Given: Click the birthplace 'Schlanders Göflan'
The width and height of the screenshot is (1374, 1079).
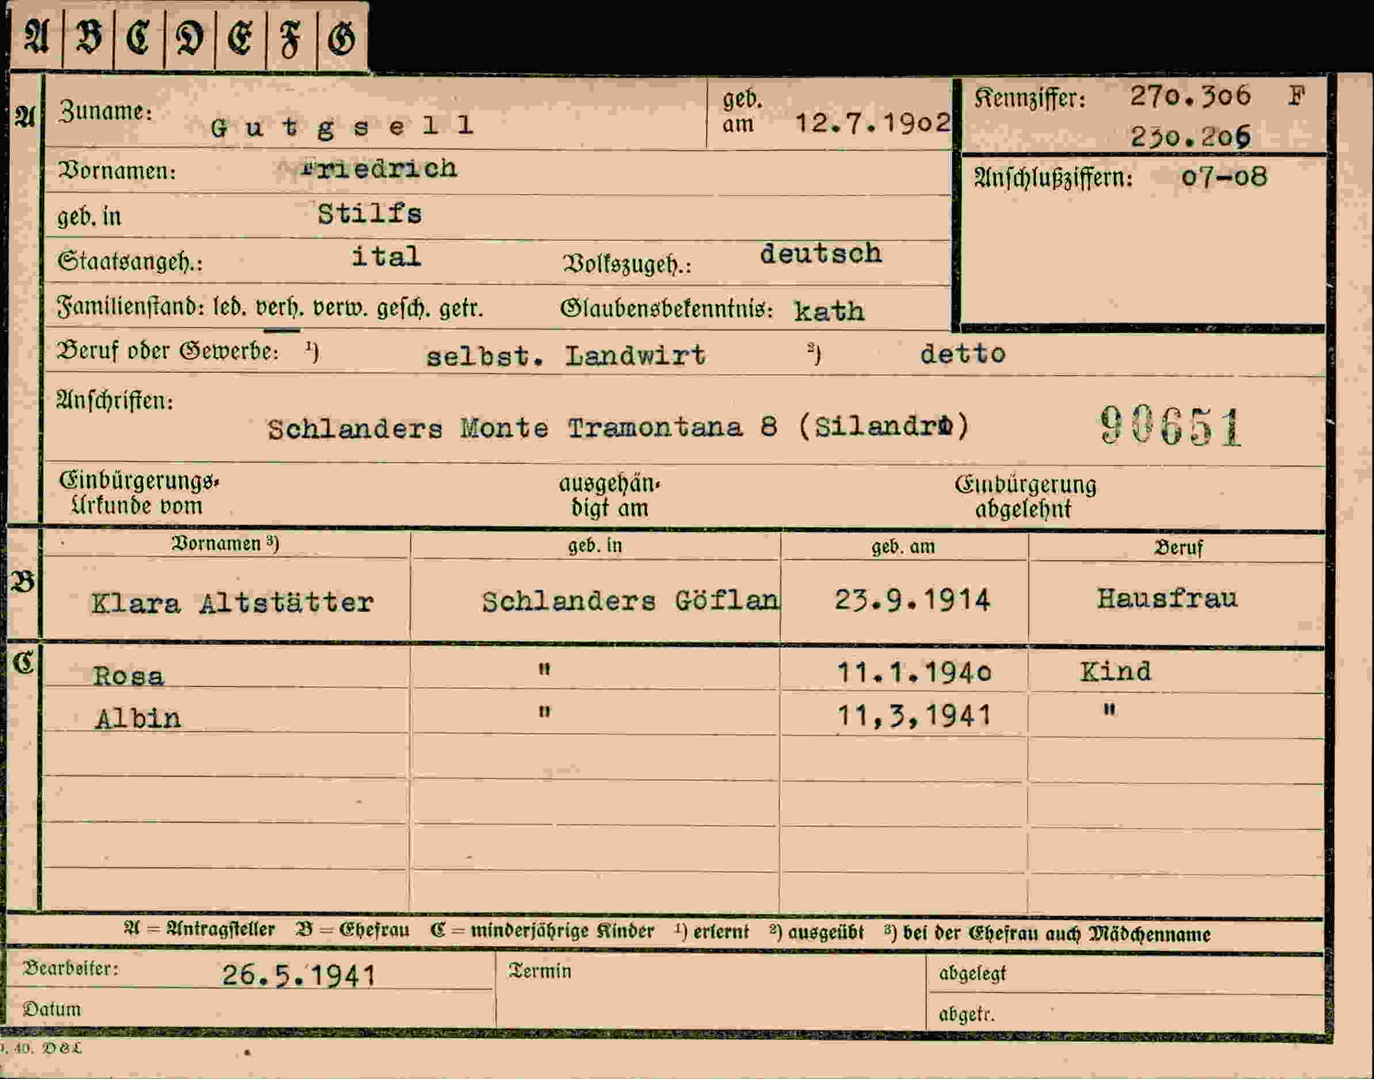Looking at the screenshot, I should 630,600.
